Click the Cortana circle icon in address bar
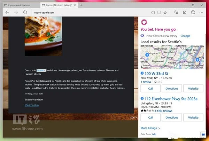The image size is (209, 141). [x=153, y=13]
